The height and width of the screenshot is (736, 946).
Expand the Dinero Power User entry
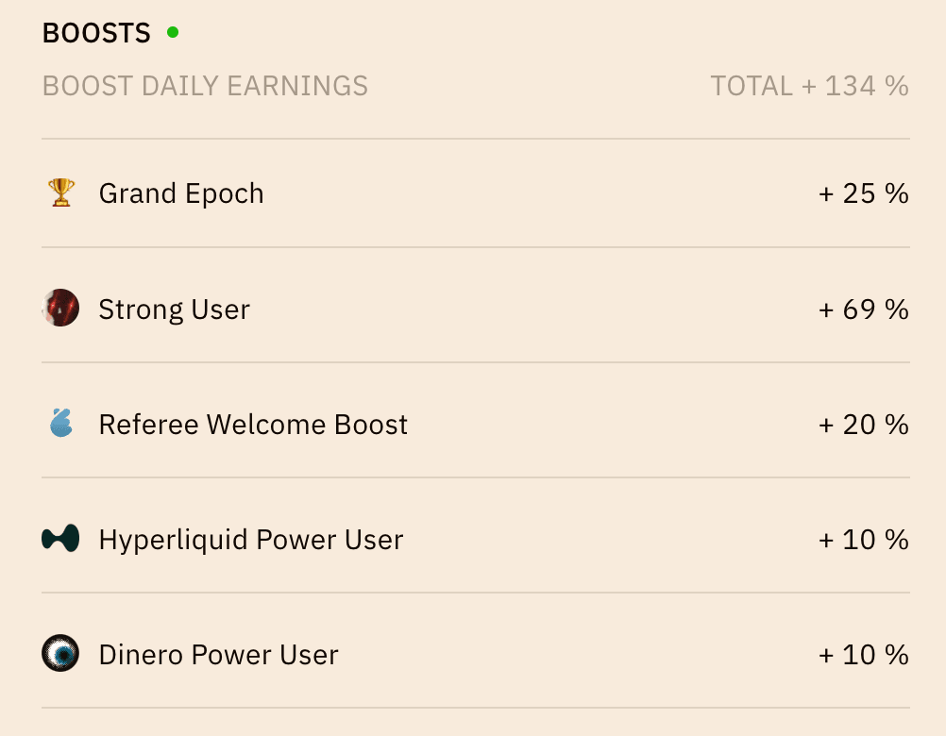tap(472, 654)
